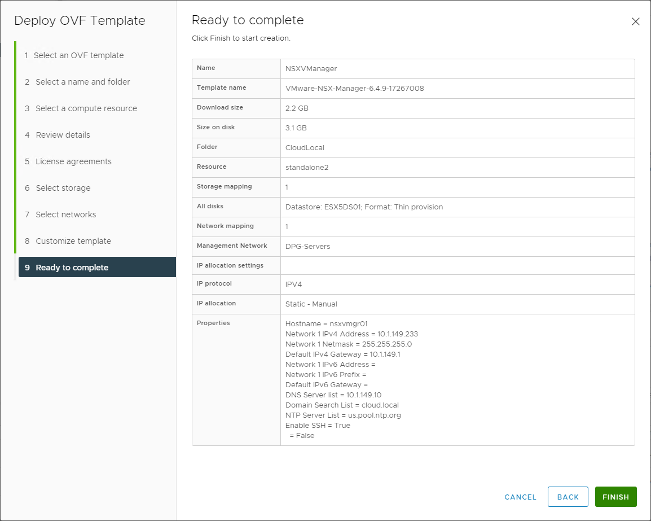Click the Default IPv4 Gateway = 10.1.149.1 line
The image size is (651, 521).
(342, 354)
